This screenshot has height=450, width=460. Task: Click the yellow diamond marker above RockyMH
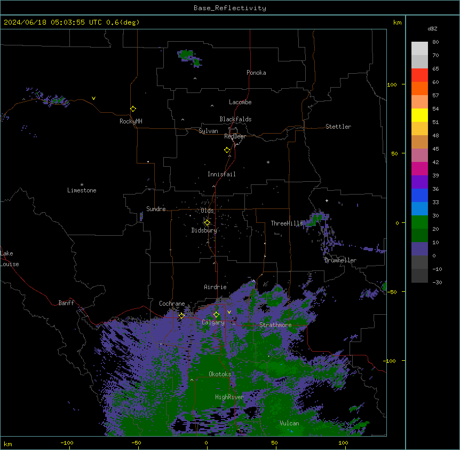[133, 109]
